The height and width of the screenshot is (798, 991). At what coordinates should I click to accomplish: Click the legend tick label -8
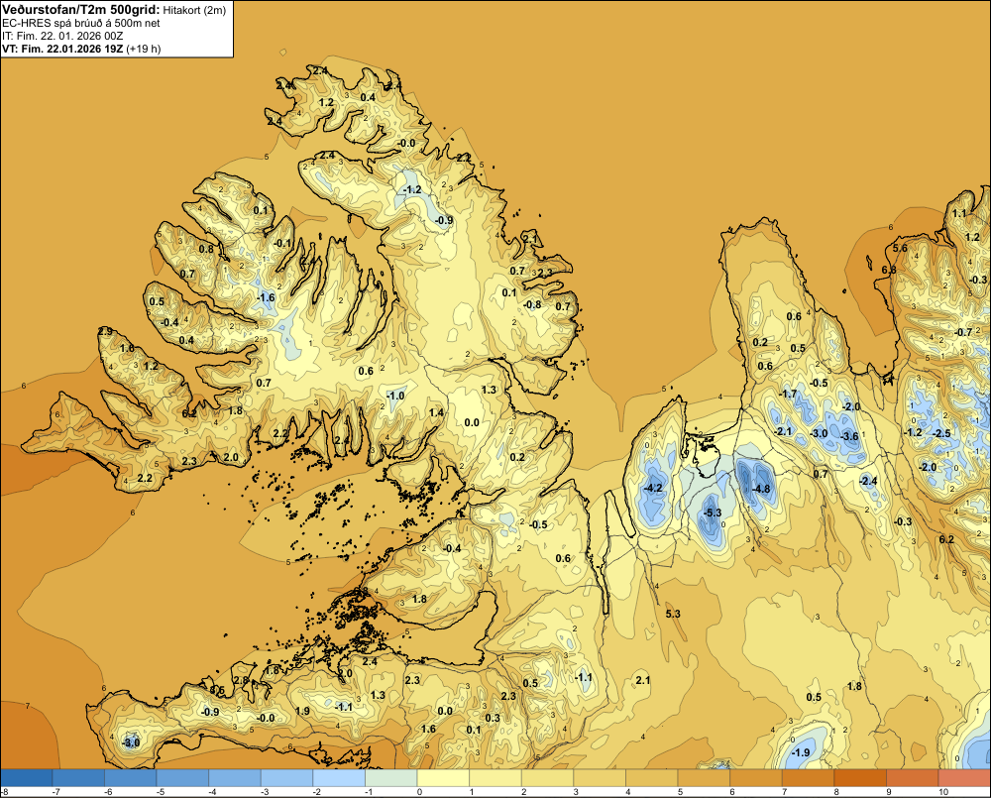click(x=5, y=792)
